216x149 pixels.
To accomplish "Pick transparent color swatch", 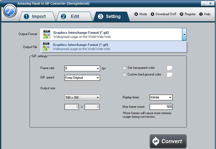I will [x=169, y=68].
